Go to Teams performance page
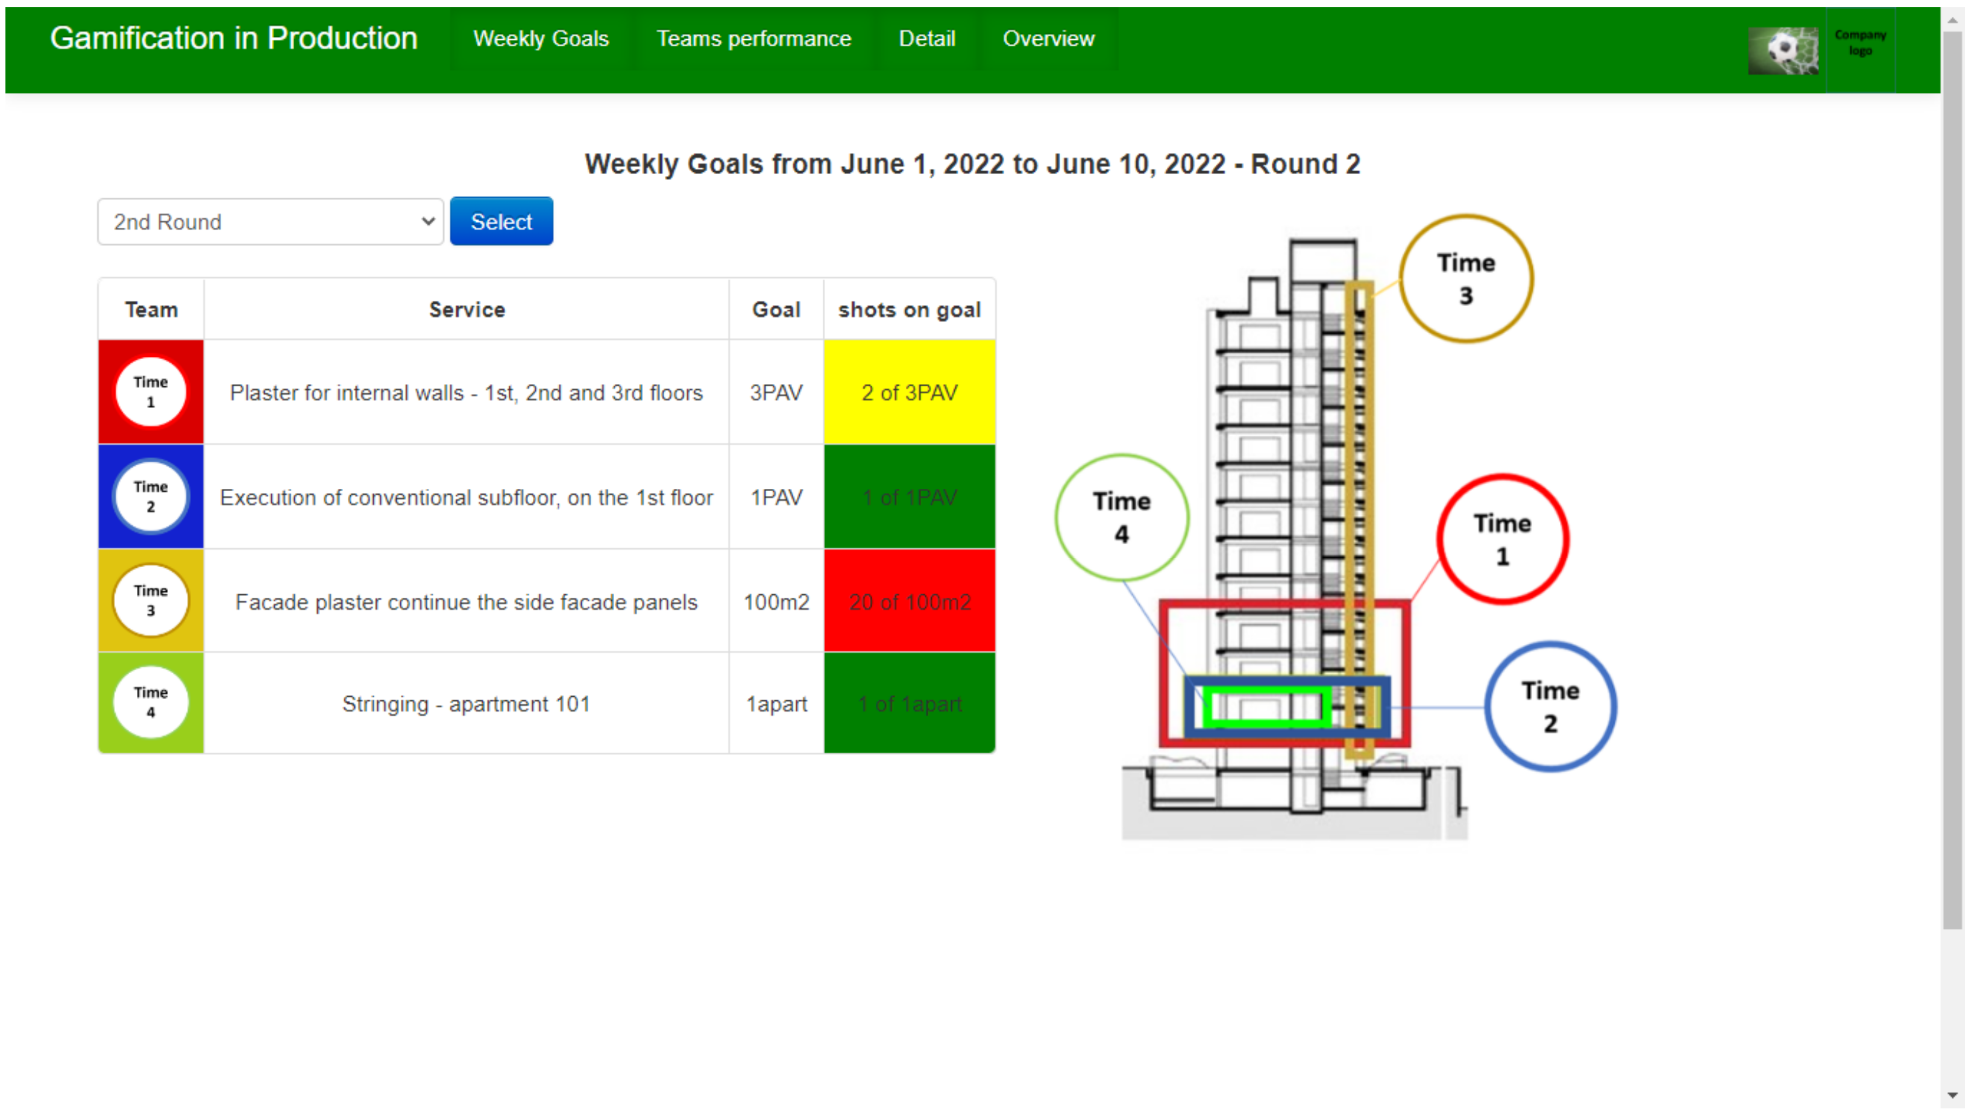This screenshot has height=1115, width=1971. [753, 39]
